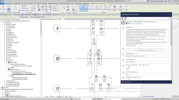
Task: Click the text tool A in quick access toolbar
Action: 27,14
